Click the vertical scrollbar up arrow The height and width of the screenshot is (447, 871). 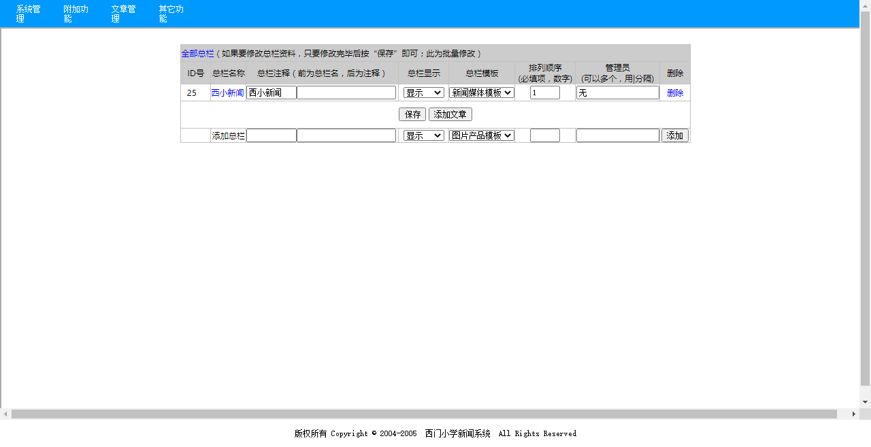coord(866,5)
